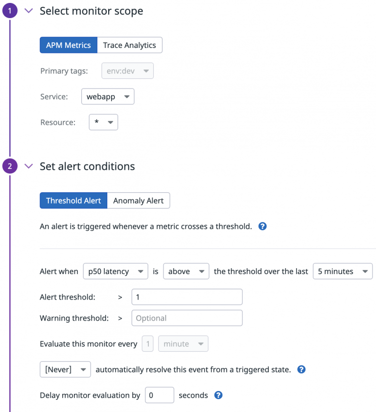Click the step 2 badge
Image resolution: width=376 pixels, height=412 pixels.
[x=10, y=166]
